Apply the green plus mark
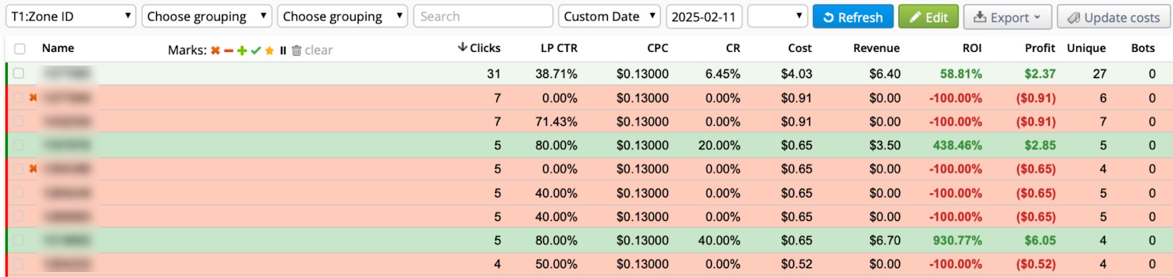Viewport: 1173px width, 277px height. click(242, 50)
